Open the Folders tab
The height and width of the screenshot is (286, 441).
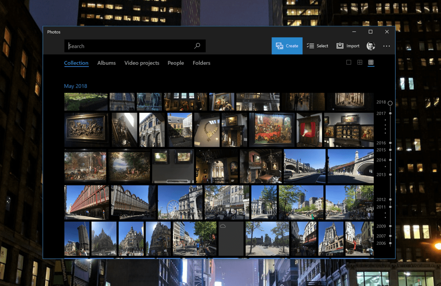201,63
